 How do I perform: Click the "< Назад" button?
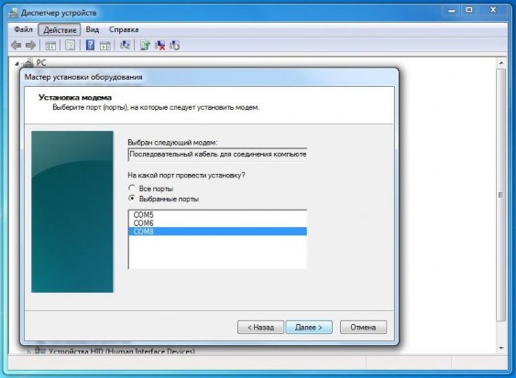[260, 328]
